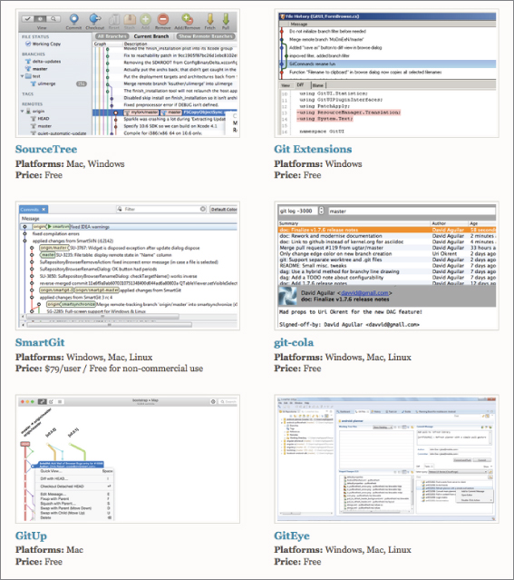
Task: Click the Filter field in SmartGit
Action: [161, 210]
